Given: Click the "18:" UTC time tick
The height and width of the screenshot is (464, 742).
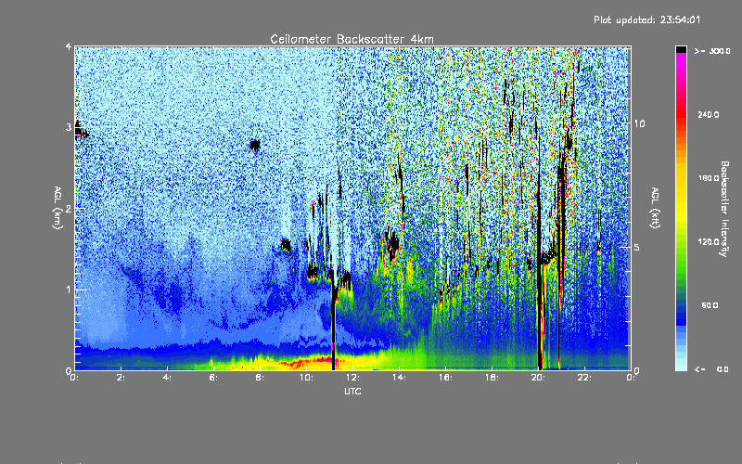Looking at the screenshot, I should [493, 378].
